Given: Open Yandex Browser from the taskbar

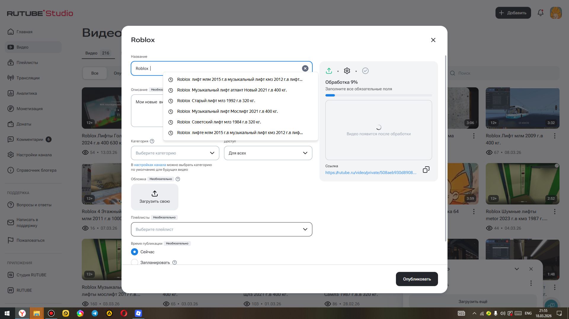Looking at the screenshot, I should tap(22, 313).
